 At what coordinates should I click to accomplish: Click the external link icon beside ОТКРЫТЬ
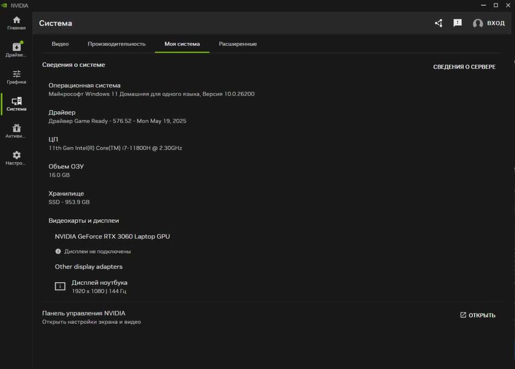tap(463, 315)
